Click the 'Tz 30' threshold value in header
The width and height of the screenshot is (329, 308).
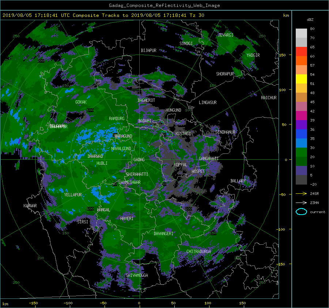point(197,15)
